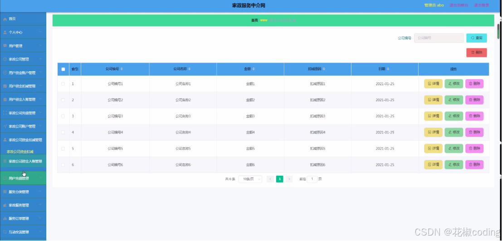This screenshot has width=502, height=241.
Task: Click the icon beside 用户管理
Action: pos(5,46)
